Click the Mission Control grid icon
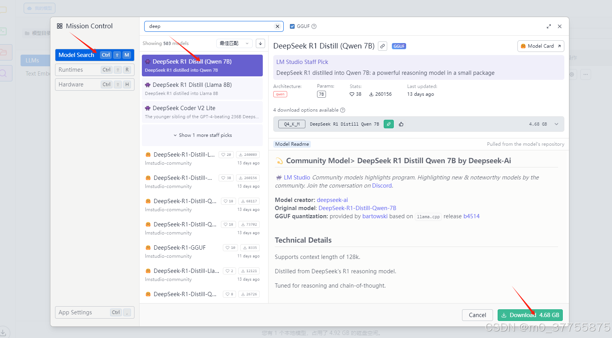Screen dimensions: 612x338 pos(60,26)
